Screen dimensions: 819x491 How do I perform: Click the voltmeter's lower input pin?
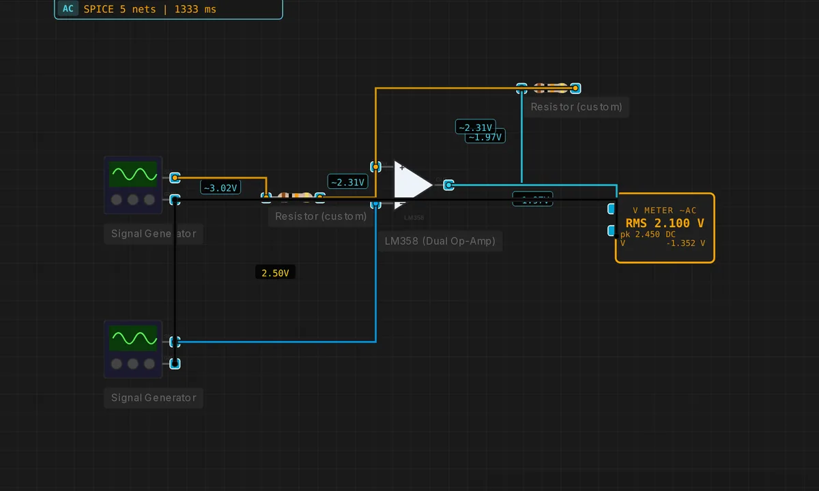(612, 231)
